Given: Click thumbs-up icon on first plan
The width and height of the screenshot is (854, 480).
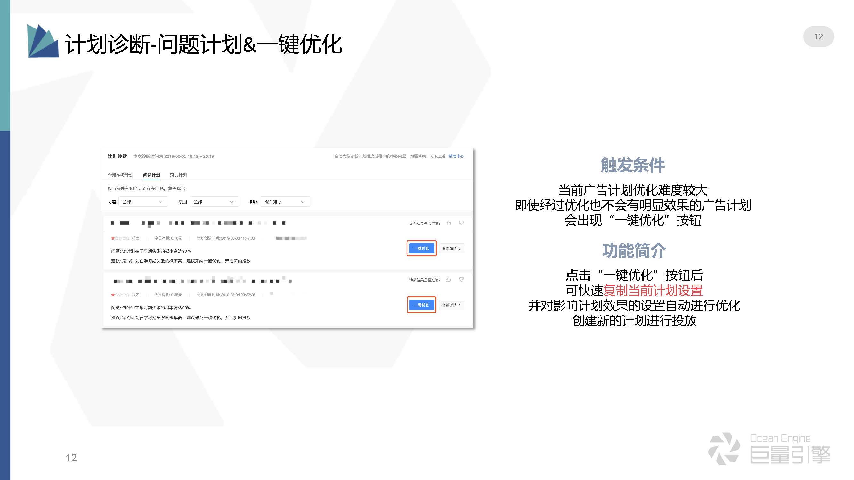Looking at the screenshot, I should click(x=448, y=223).
